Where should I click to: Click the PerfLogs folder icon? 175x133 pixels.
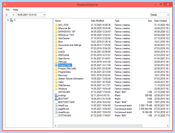tap(56, 62)
